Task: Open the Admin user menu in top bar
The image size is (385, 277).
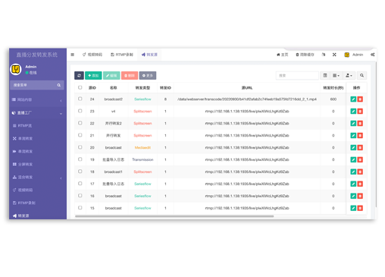Action: 354,55
